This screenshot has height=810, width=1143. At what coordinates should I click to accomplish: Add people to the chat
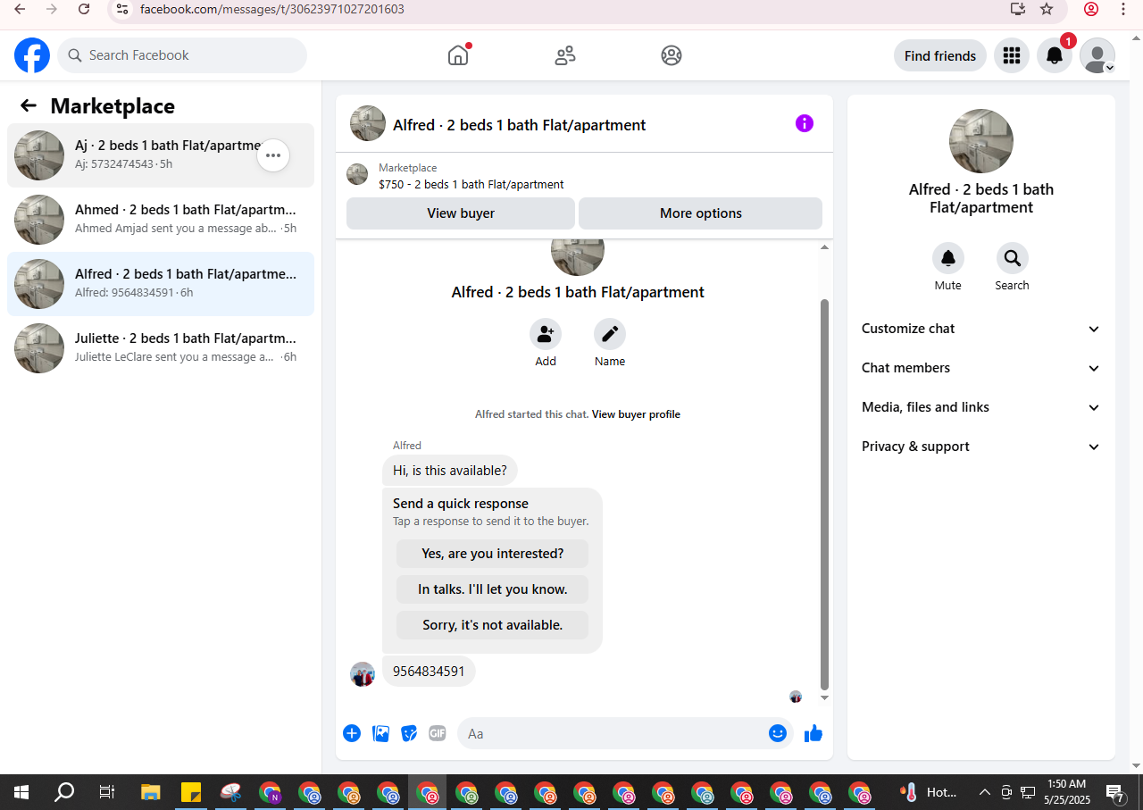coord(546,334)
